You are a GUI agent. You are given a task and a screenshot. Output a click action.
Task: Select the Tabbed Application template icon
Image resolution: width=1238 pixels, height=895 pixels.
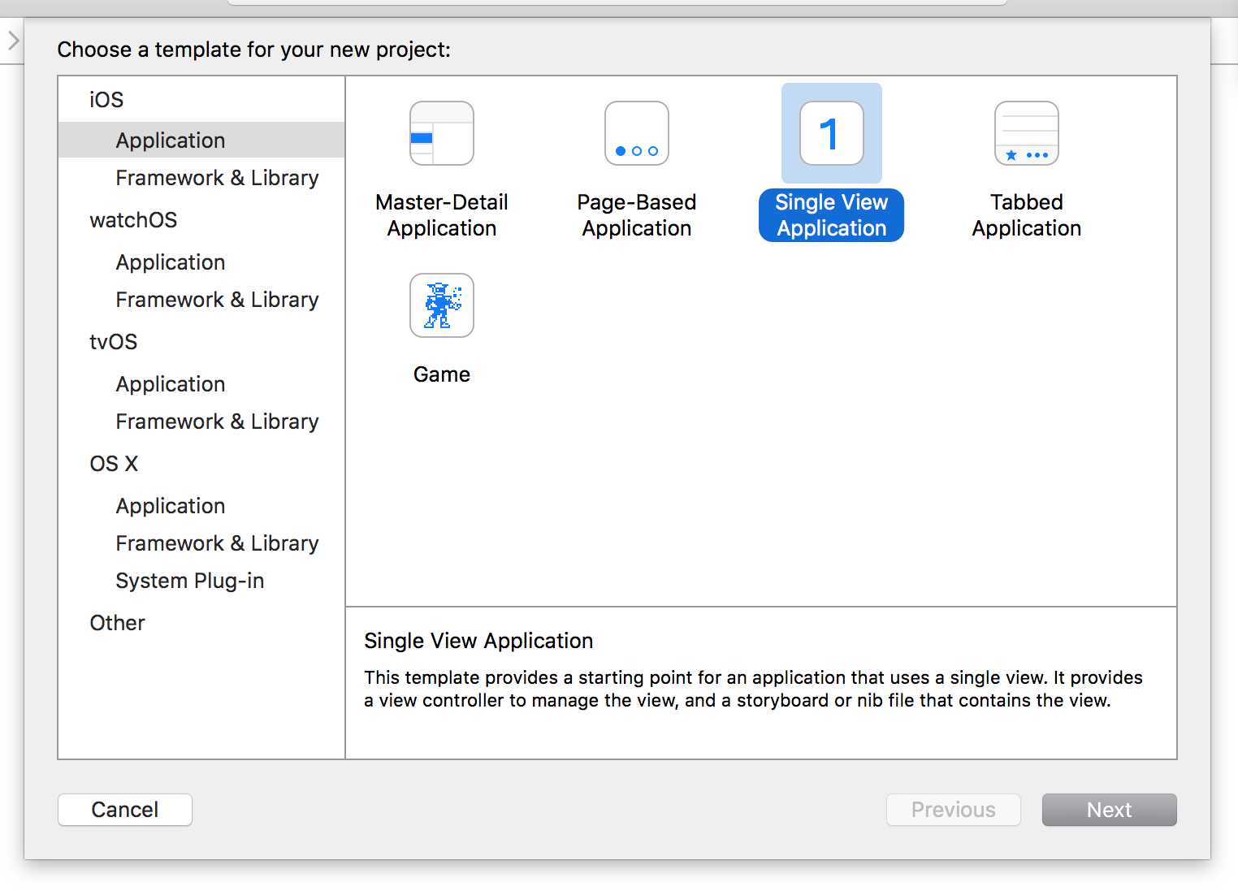[1027, 133]
